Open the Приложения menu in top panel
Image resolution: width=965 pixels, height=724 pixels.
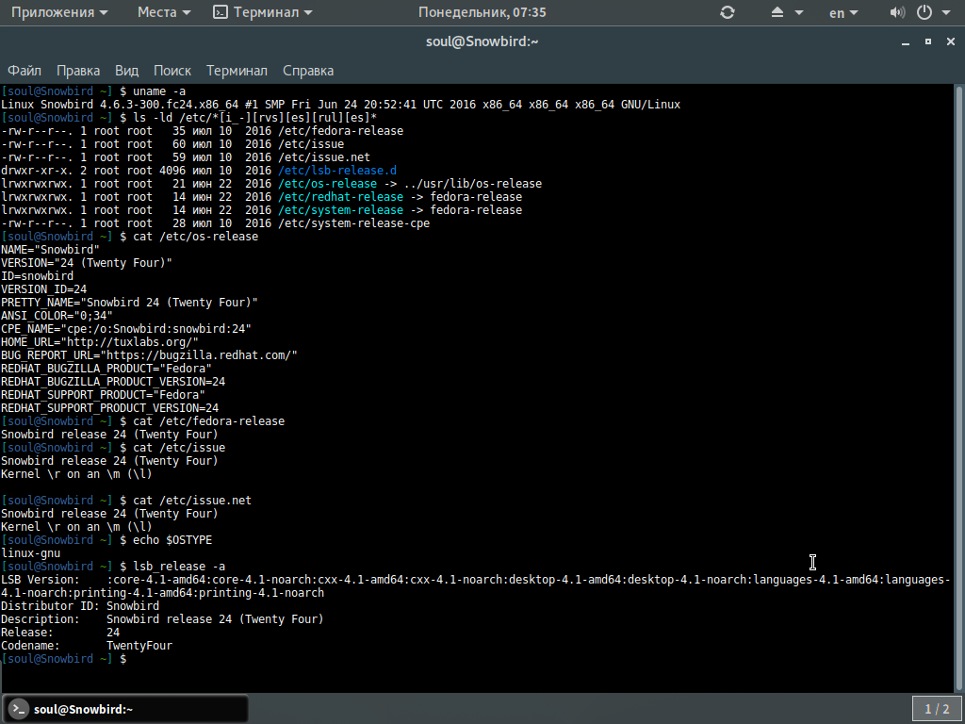(59, 12)
